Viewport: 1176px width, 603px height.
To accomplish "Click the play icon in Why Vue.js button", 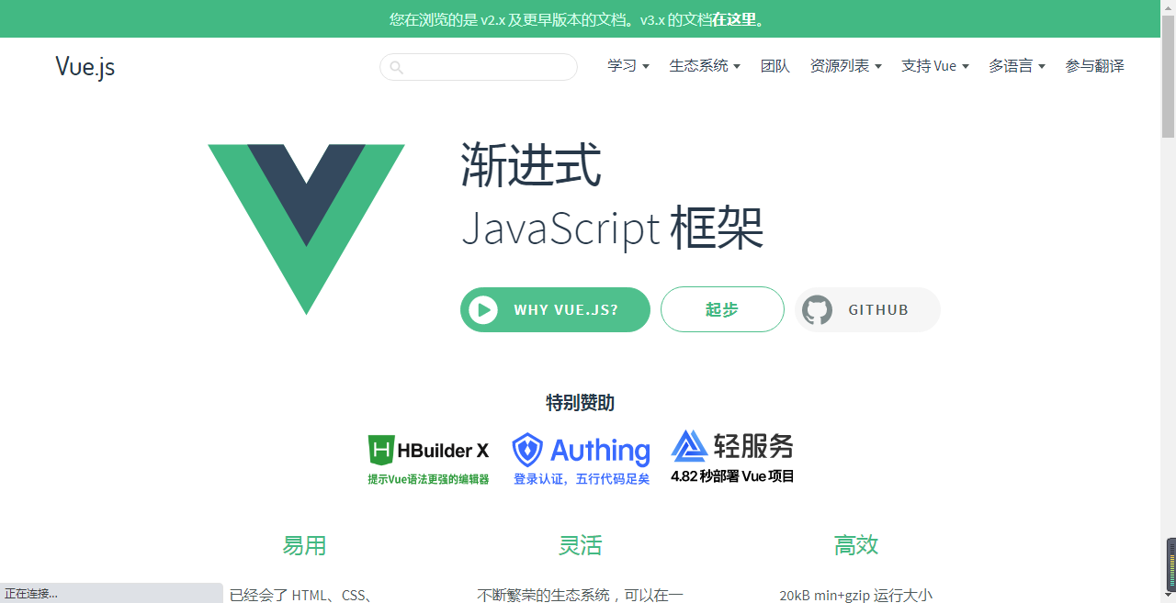I will [x=483, y=310].
